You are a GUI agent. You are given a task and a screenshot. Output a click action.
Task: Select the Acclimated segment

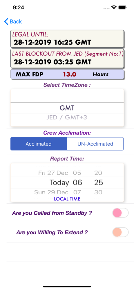click(x=39, y=144)
